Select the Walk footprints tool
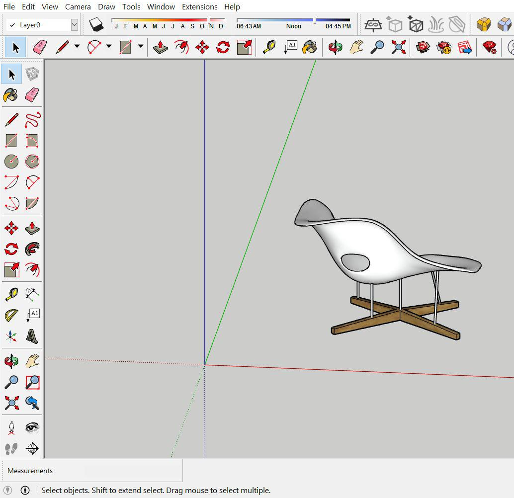 point(11,448)
